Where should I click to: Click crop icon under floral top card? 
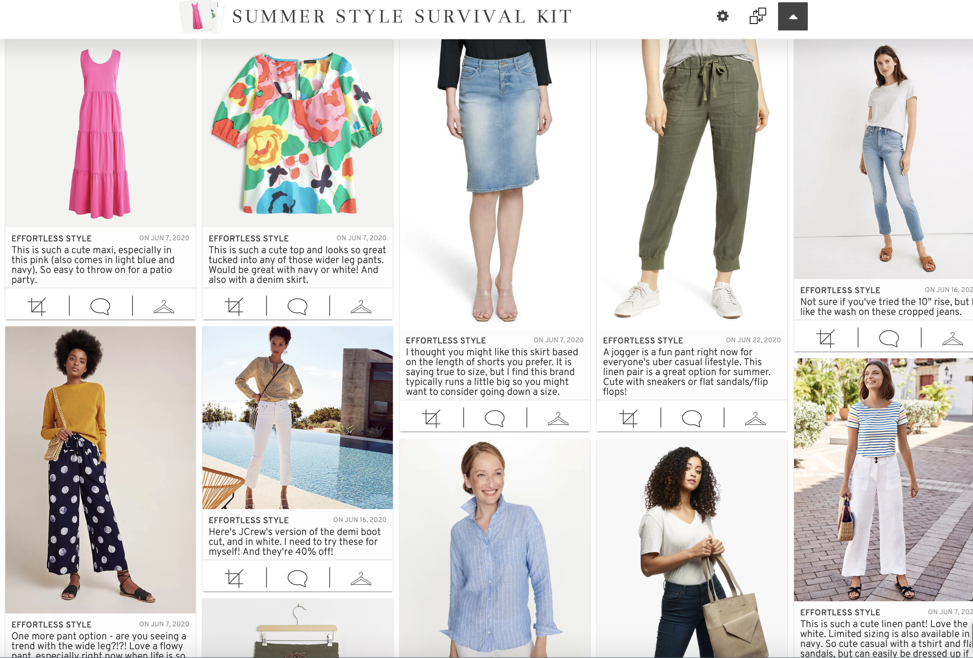(x=234, y=306)
